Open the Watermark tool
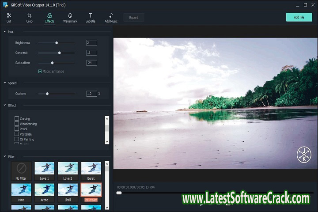This screenshot has height=212, width=318. (x=70, y=17)
